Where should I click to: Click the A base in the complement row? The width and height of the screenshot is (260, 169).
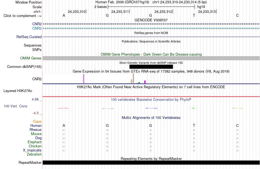coord(64,15)
